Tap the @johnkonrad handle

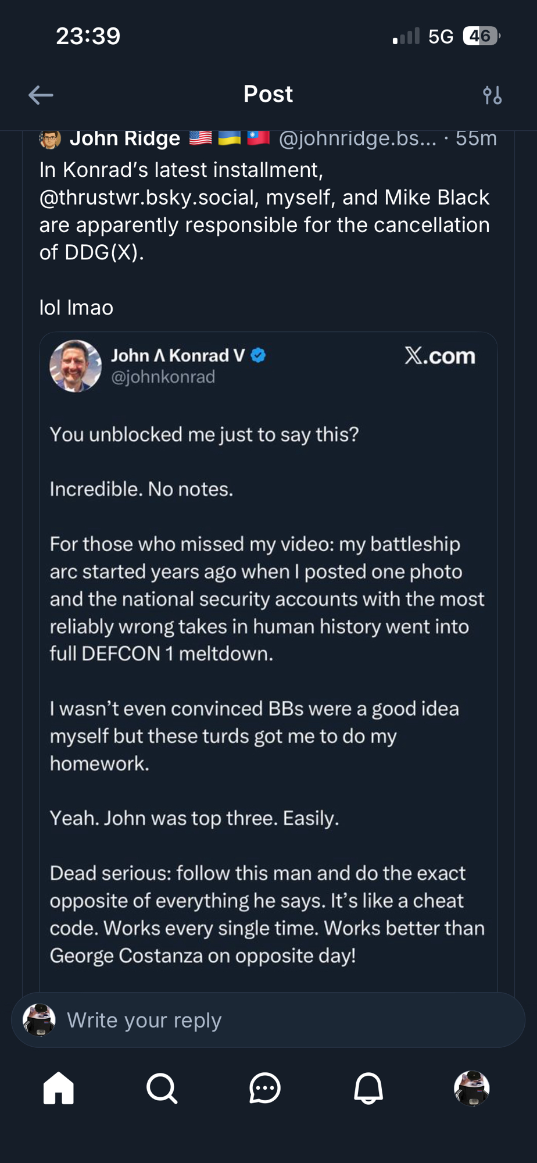(x=163, y=377)
